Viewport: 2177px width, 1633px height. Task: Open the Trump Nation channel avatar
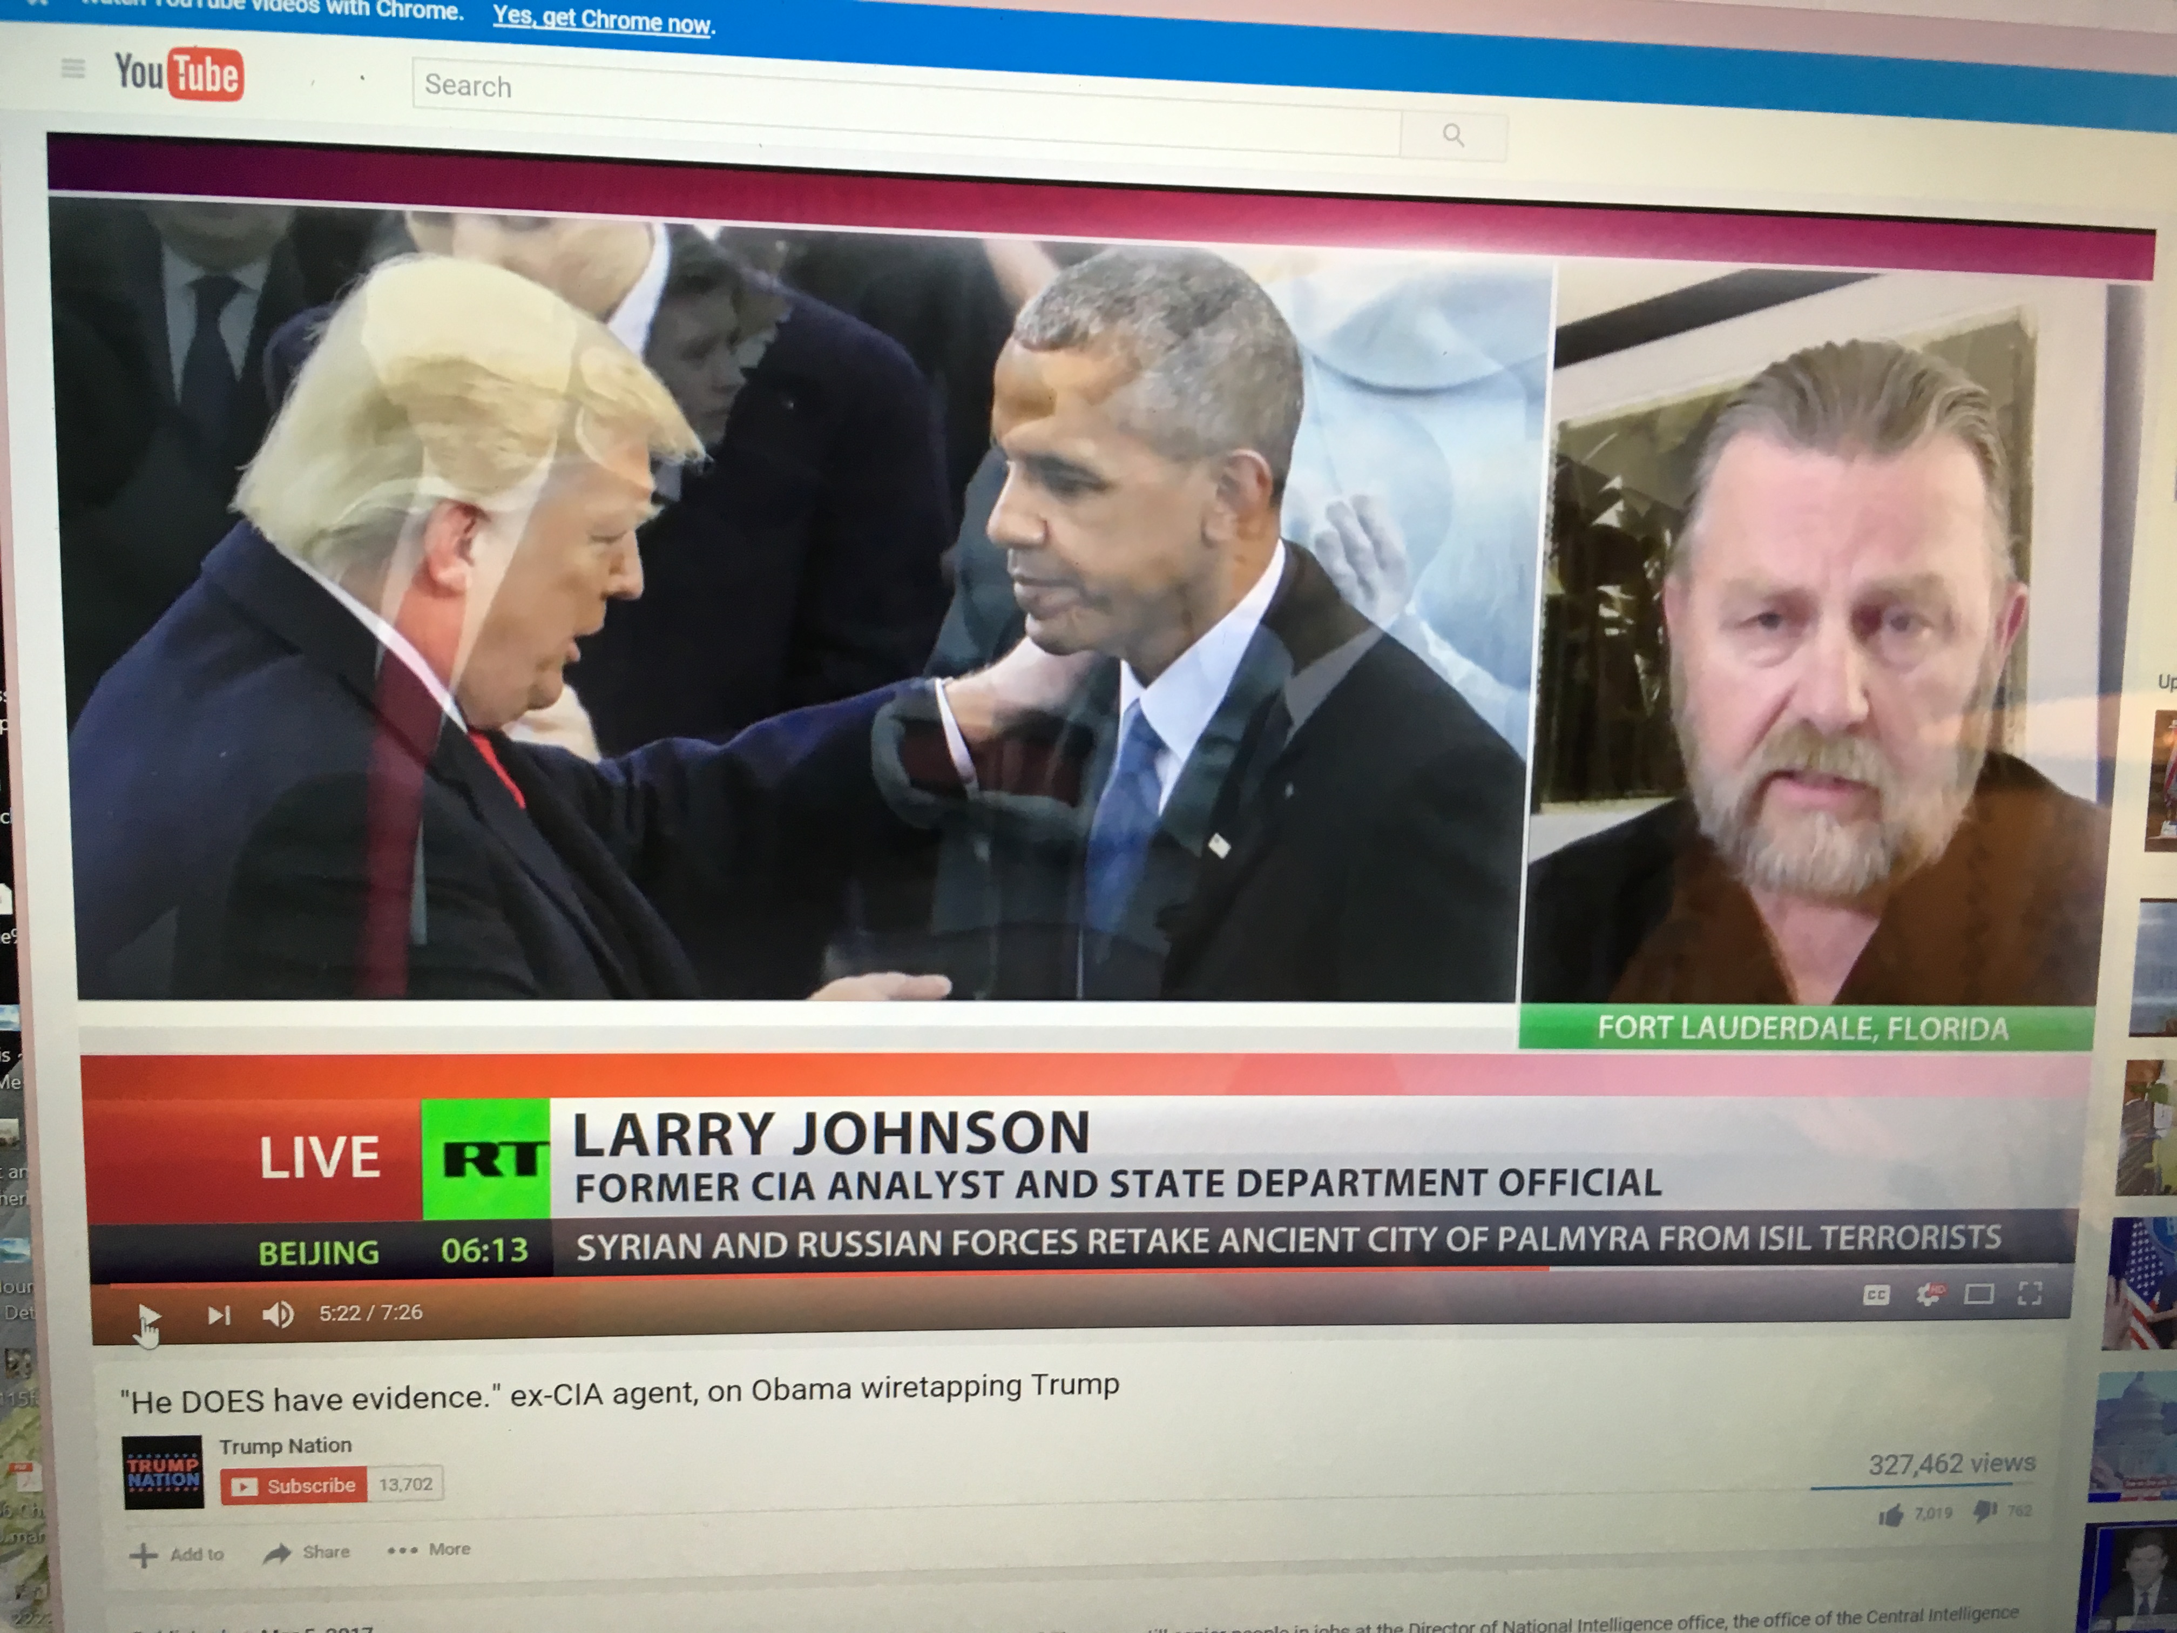tap(164, 1473)
